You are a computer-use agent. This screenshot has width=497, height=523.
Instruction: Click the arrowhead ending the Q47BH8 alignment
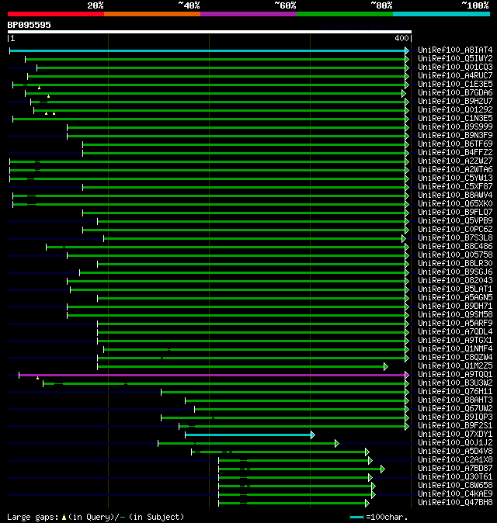367,503
